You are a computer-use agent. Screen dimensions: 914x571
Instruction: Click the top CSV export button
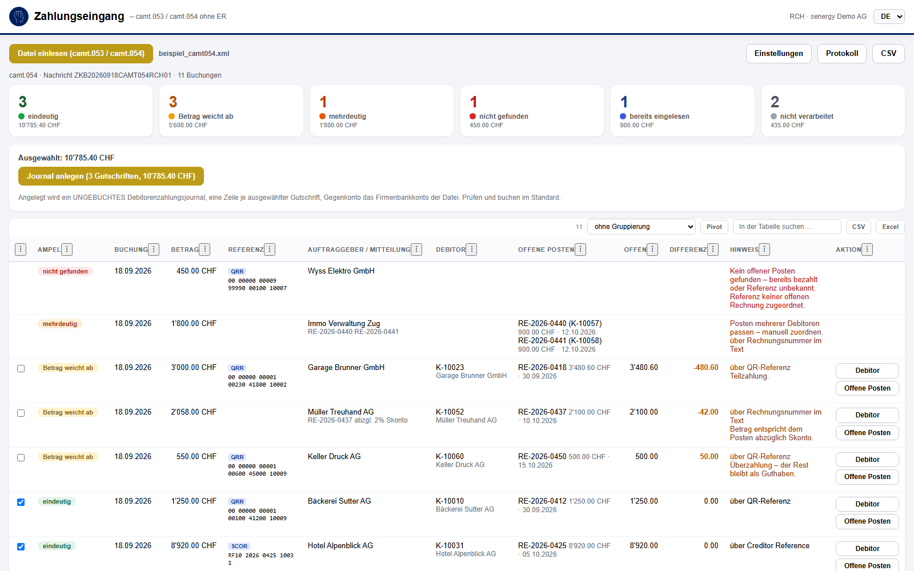[888, 54]
